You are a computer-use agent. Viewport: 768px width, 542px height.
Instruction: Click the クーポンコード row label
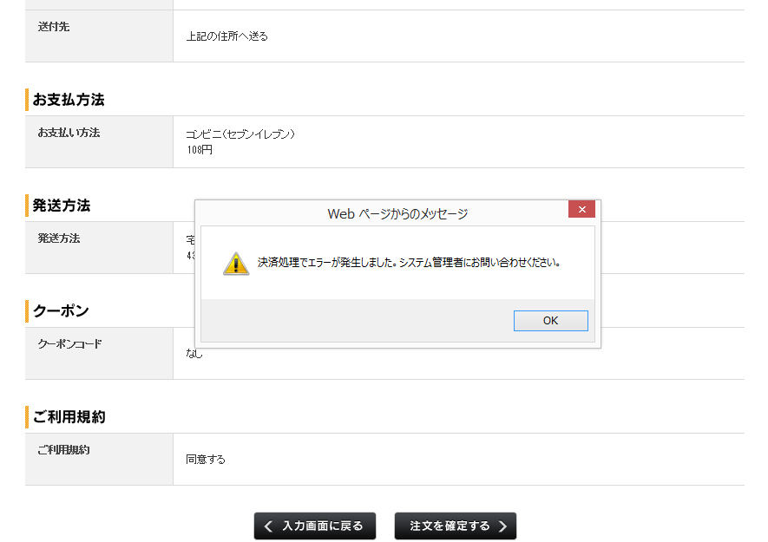69,344
